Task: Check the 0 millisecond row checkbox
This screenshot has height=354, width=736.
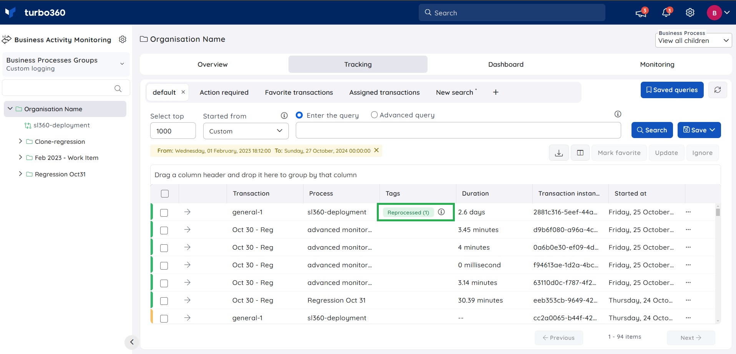Action: click(x=164, y=265)
